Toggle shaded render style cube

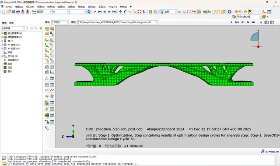[x=223, y=12]
